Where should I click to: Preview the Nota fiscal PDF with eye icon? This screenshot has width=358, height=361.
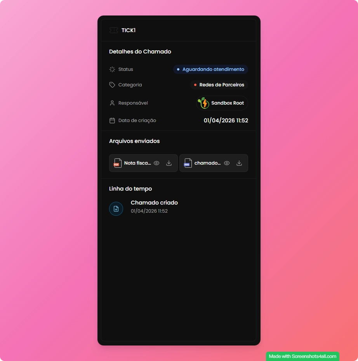pos(156,163)
